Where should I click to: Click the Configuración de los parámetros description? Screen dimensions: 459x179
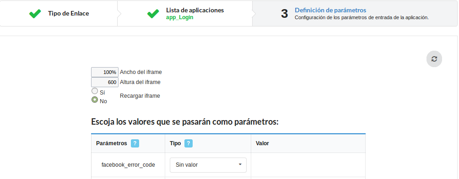(362, 17)
